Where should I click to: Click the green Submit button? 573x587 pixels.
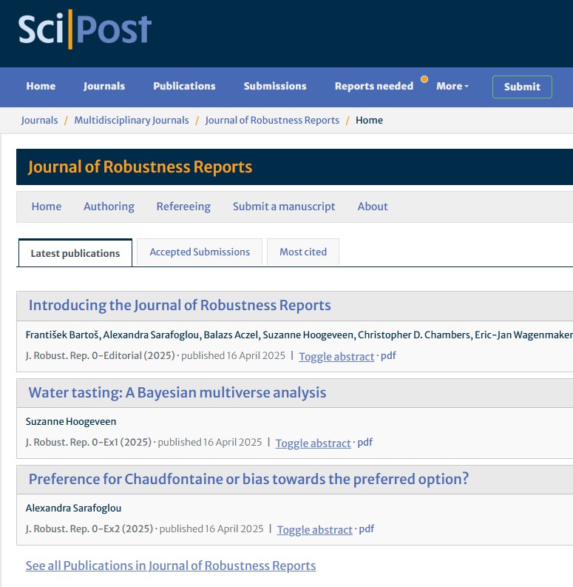click(522, 87)
